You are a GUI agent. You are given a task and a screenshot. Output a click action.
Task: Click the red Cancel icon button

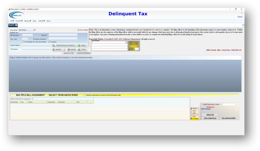72,49
